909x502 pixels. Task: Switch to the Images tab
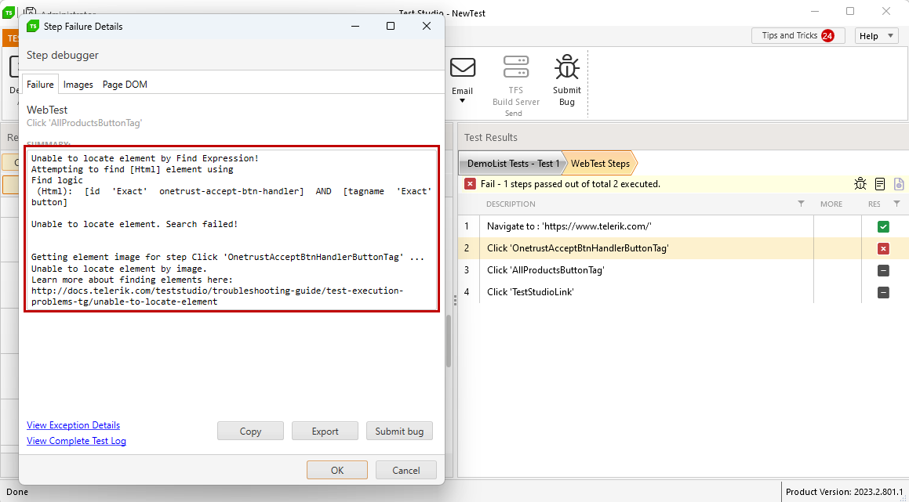[x=78, y=85]
